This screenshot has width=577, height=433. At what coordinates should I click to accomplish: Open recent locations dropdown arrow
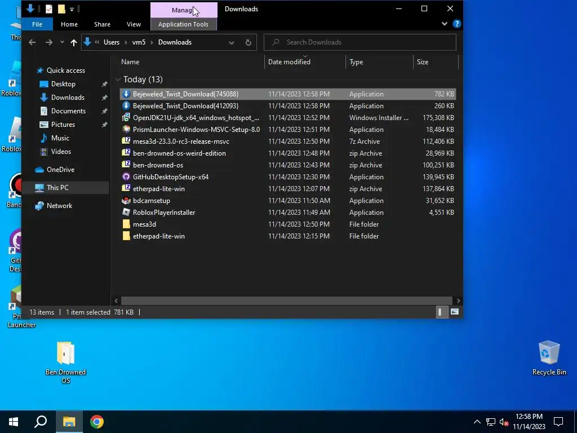coord(62,42)
